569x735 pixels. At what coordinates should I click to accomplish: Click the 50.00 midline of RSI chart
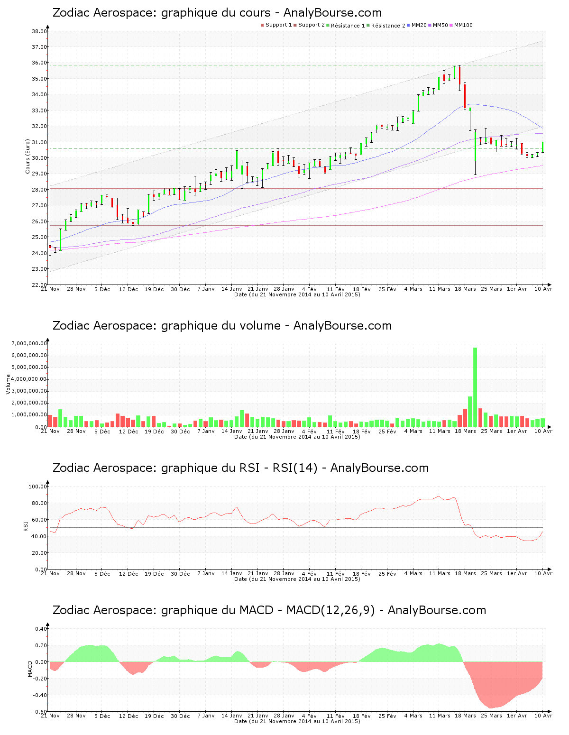296,528
